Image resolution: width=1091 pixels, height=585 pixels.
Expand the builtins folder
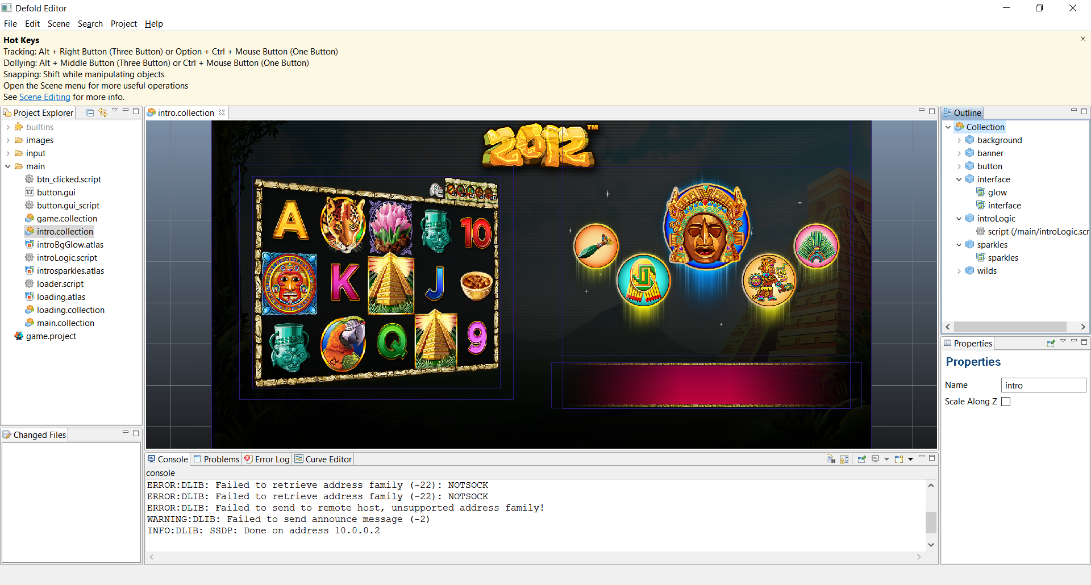click(7, 127)
